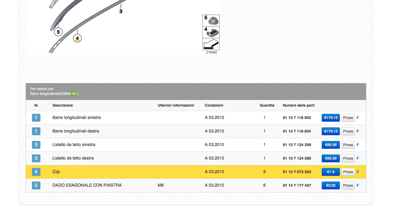Click the €85.56 price for part 51 13 7 124 259
This screenshot has width=398, height=212.
point(331,145)
